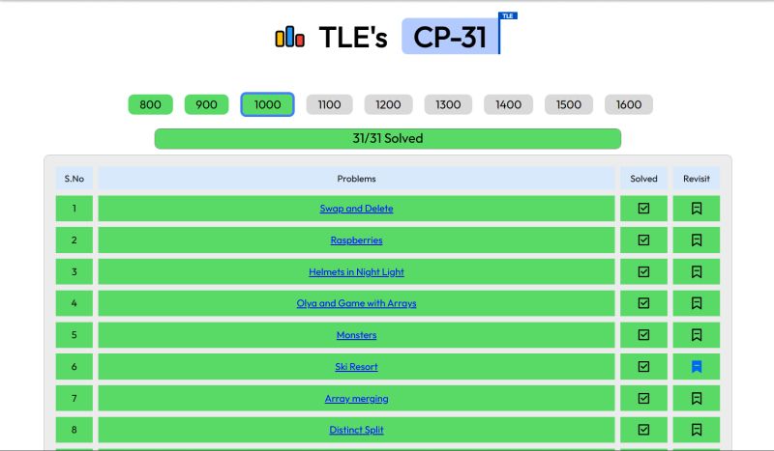Switch to the 1100 rating tab
774x451 pixels.
329,104
